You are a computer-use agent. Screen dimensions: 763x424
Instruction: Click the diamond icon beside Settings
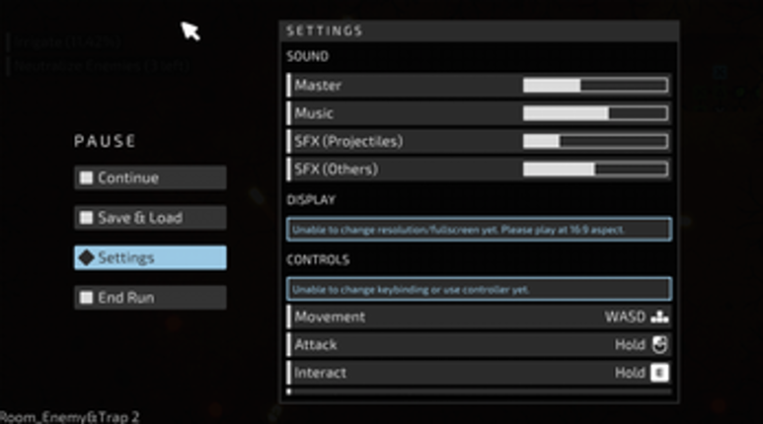[87, 257]
